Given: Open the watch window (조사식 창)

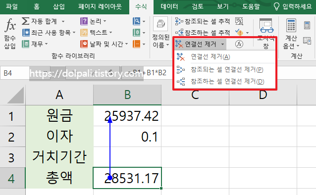Looking at the screenshot, I should click(x=266, y=33).
